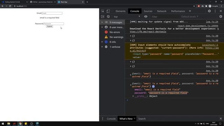Activate the inspect element picker icon
The height and width of the screenshot is (126, 224).
click(x=103, y=11)
